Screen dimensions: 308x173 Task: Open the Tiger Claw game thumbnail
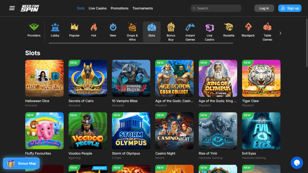click(x=261, y=78)
